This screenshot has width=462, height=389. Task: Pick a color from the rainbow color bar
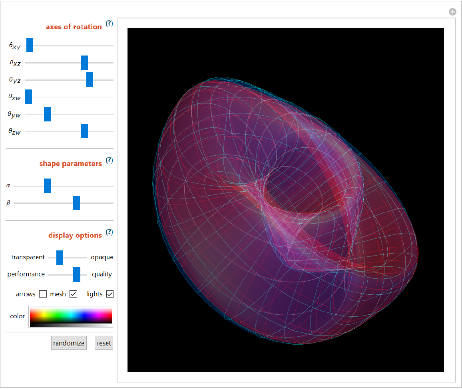click(x=71, y=316)
